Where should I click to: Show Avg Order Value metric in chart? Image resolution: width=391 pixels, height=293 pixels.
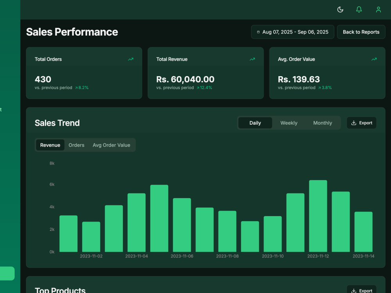(x=111, y=145)
